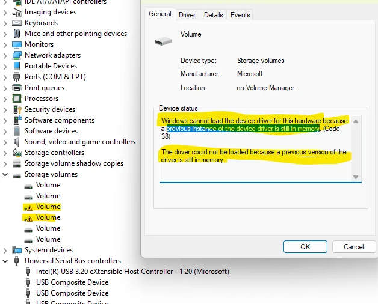Screen dimensions: 378x304
Task: Click the Monitors device icon
Action: 17,44
